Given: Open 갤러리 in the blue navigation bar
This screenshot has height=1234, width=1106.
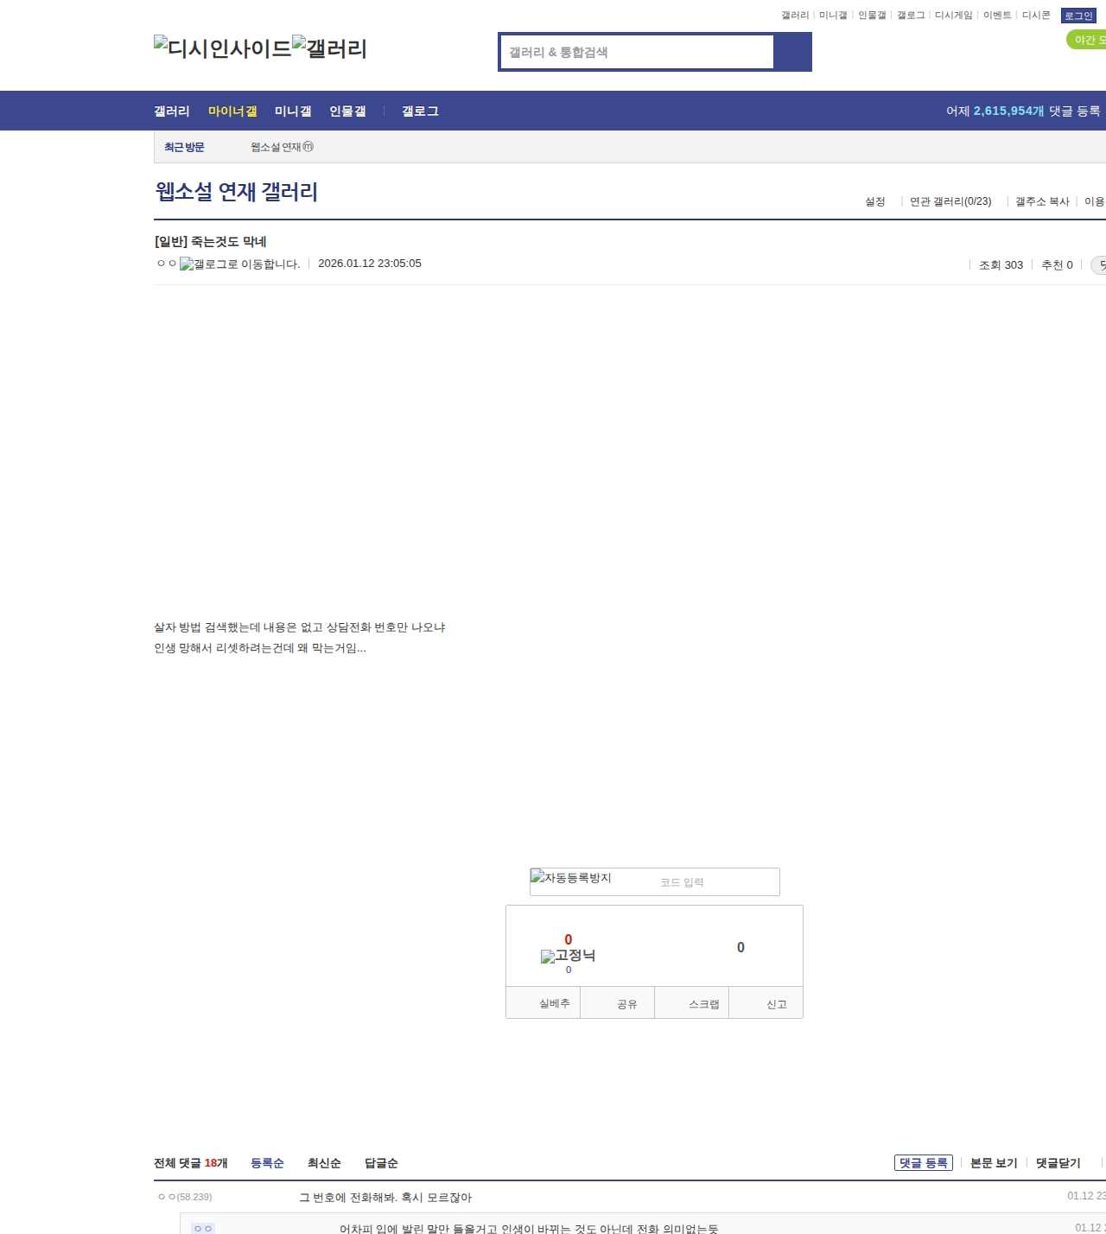Looking at the screenshot, I should point(172,111).
